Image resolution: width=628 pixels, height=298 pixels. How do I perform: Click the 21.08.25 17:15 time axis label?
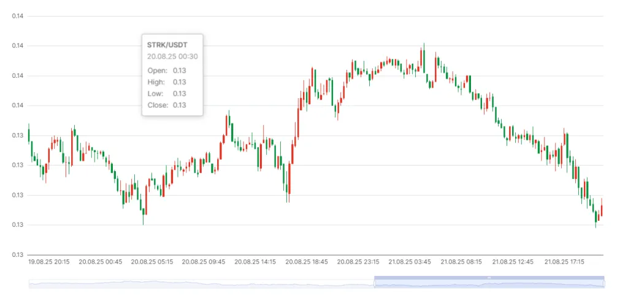pos(565,262)
